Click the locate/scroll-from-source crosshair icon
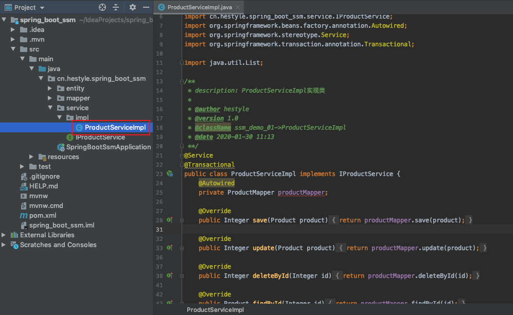This screenshot has width=513, height=315. [102, 7]
